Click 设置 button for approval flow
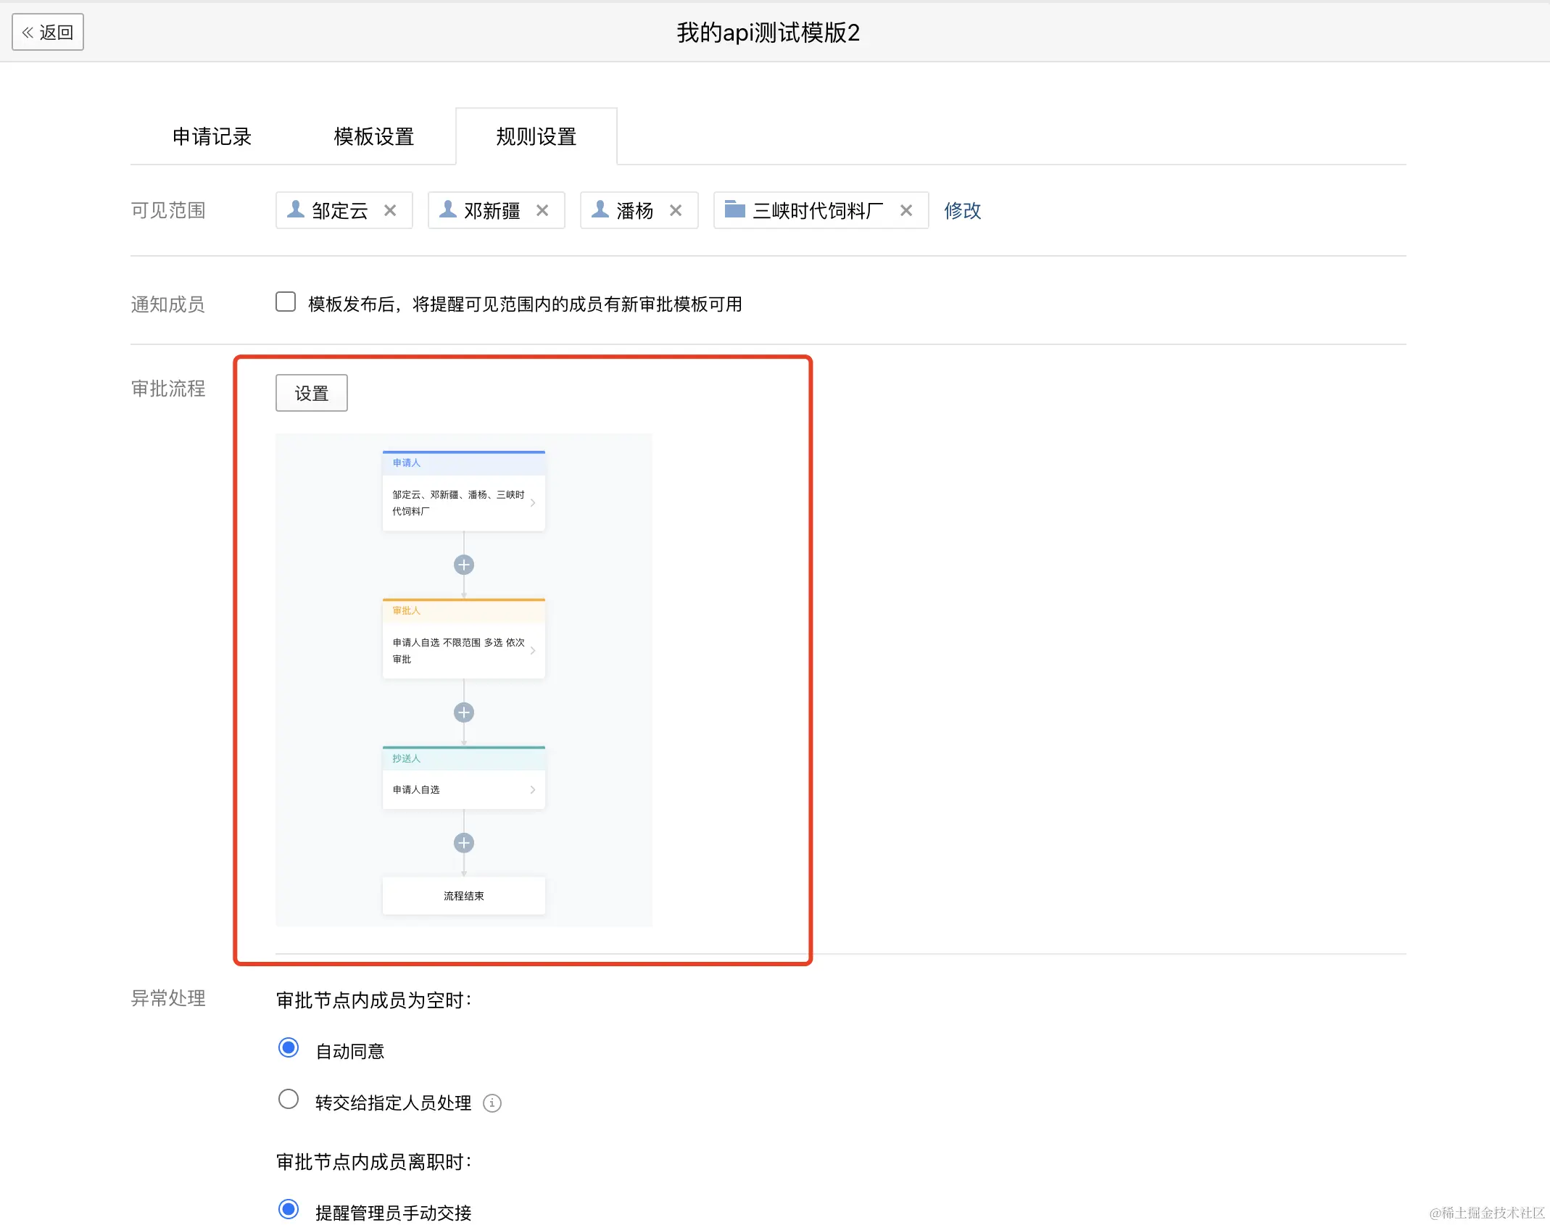The height and width of the screenshot is (1225, 1550). (312, 394)
